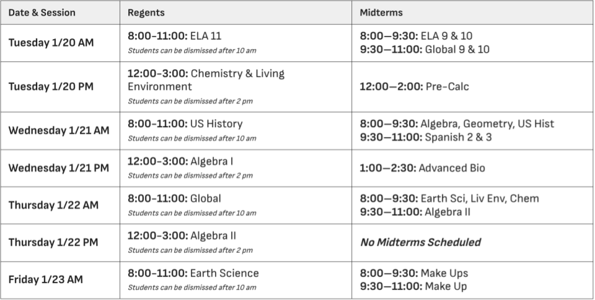Click the Chemistry & Living Environment Regents entry
Image resolution: width=595 pixels, height=300 pixels.
click(206, 80)
